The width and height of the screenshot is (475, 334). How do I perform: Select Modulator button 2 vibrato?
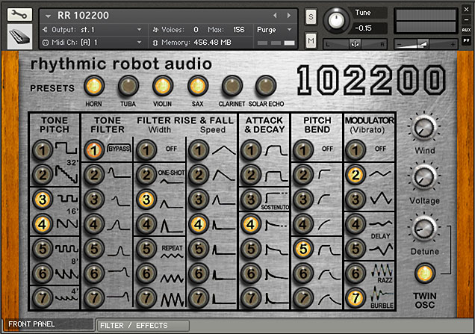[x=356, y=175]
